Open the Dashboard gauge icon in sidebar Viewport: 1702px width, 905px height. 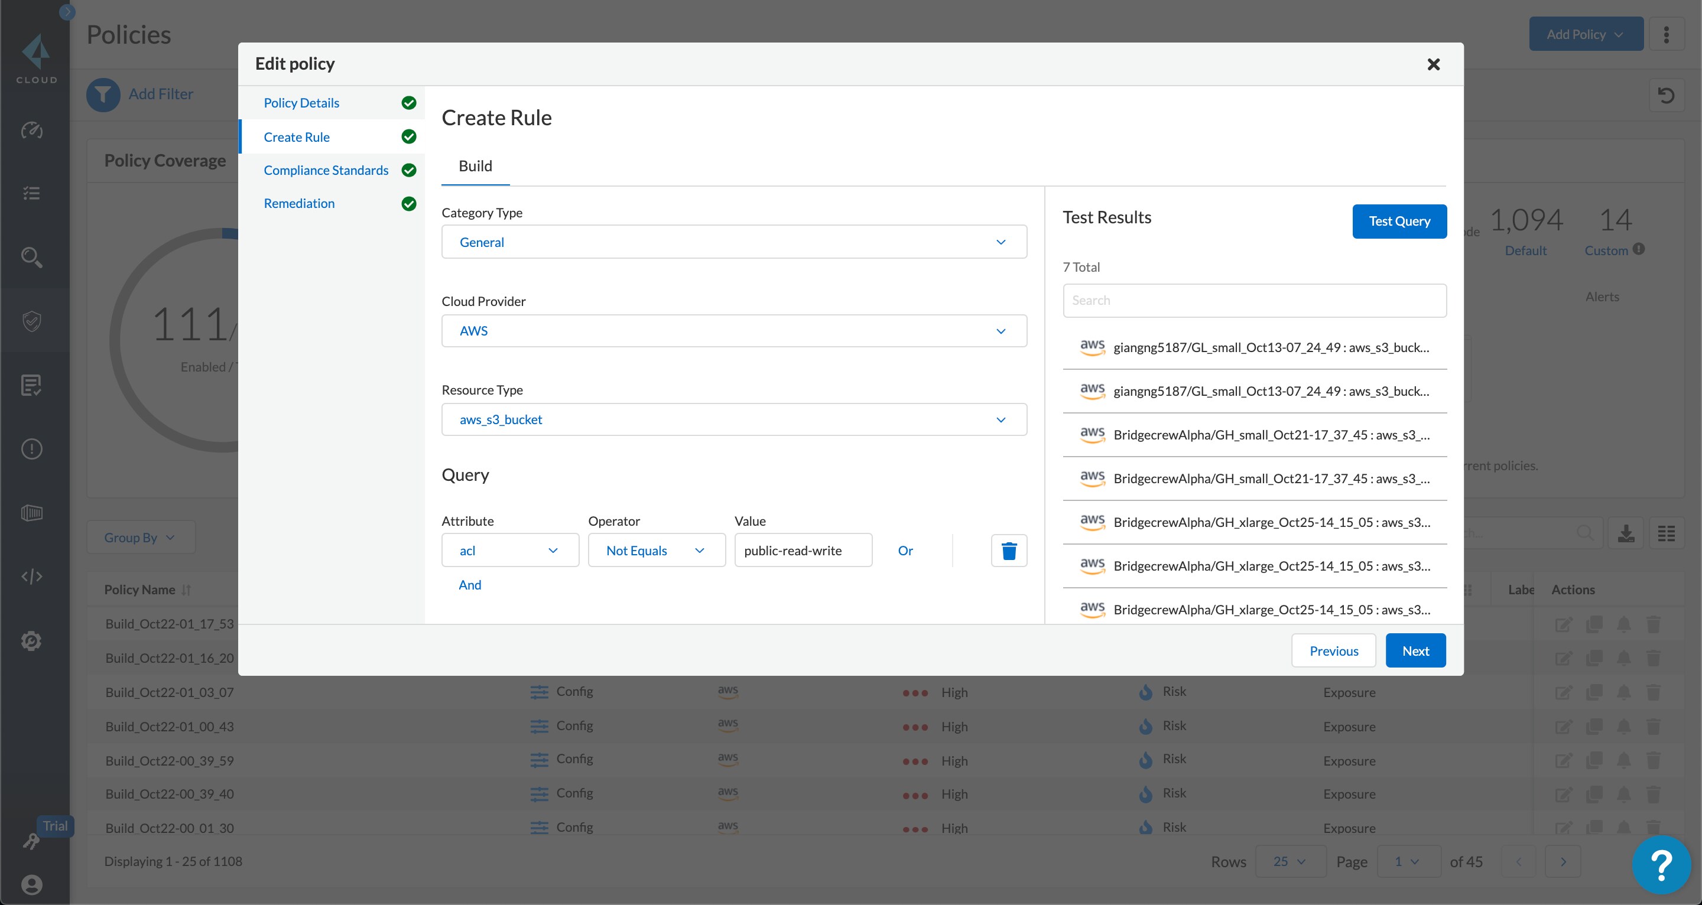(x=31, y=130)
